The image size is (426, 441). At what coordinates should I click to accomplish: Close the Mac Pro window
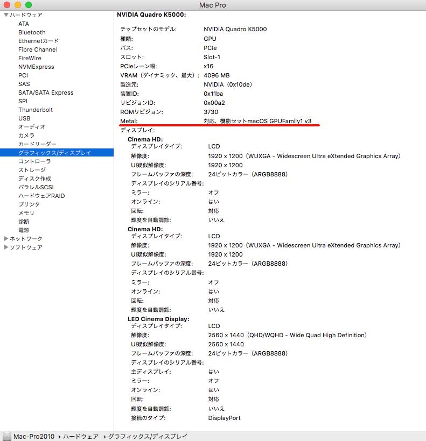(7, 5)
